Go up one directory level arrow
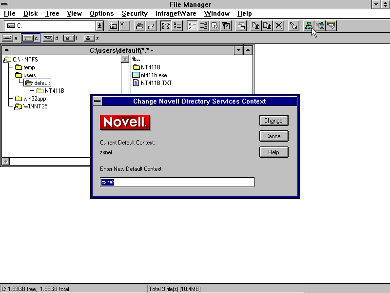Image resolution: width=390 pixels, height=293 pixels. tap(136, 59)
